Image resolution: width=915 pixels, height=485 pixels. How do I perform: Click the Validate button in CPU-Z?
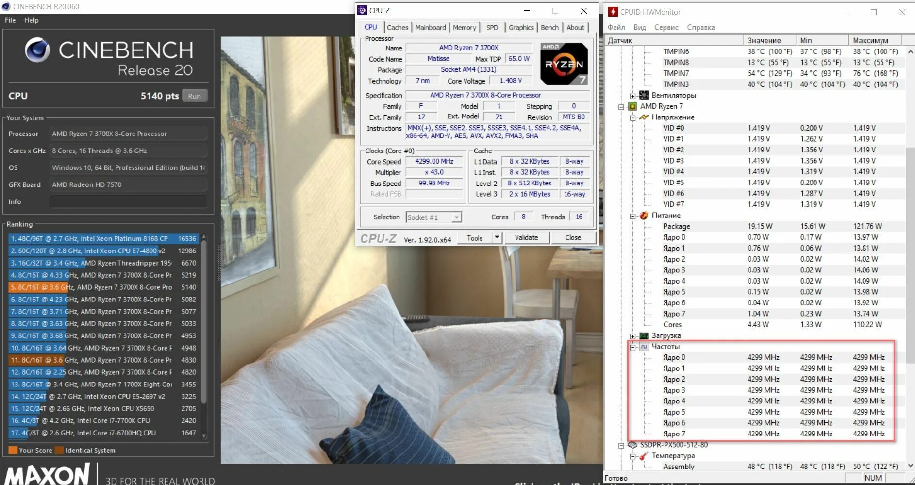pos(526,237)
